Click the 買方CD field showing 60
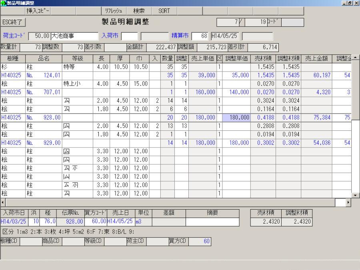Screen dimensions: 360x270 click(x=200, y=241)
